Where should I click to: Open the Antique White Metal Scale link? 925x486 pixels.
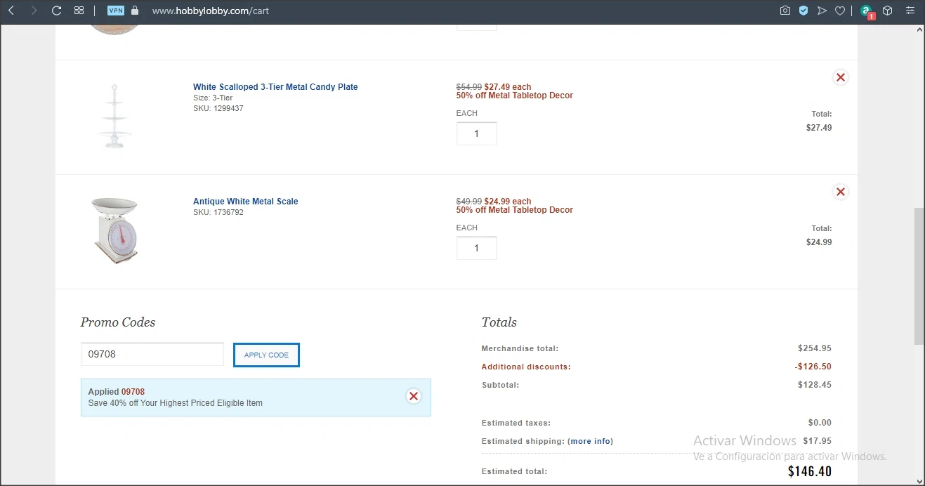[x=245, y=202]
